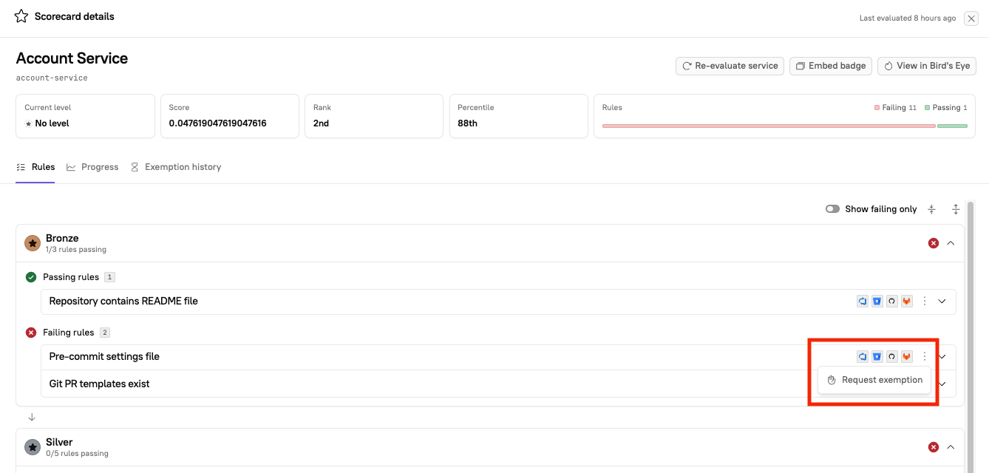The height and width of the screenshot is (473, 989).
Task: Expand the Repository contains README file rule
Action: click(x=942, y=302)
